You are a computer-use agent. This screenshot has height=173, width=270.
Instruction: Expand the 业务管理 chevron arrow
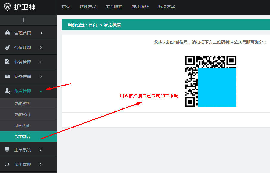[x=41, y=62]
